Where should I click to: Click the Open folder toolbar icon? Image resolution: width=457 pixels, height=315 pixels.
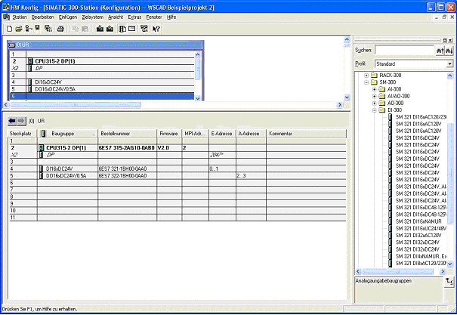19,29
